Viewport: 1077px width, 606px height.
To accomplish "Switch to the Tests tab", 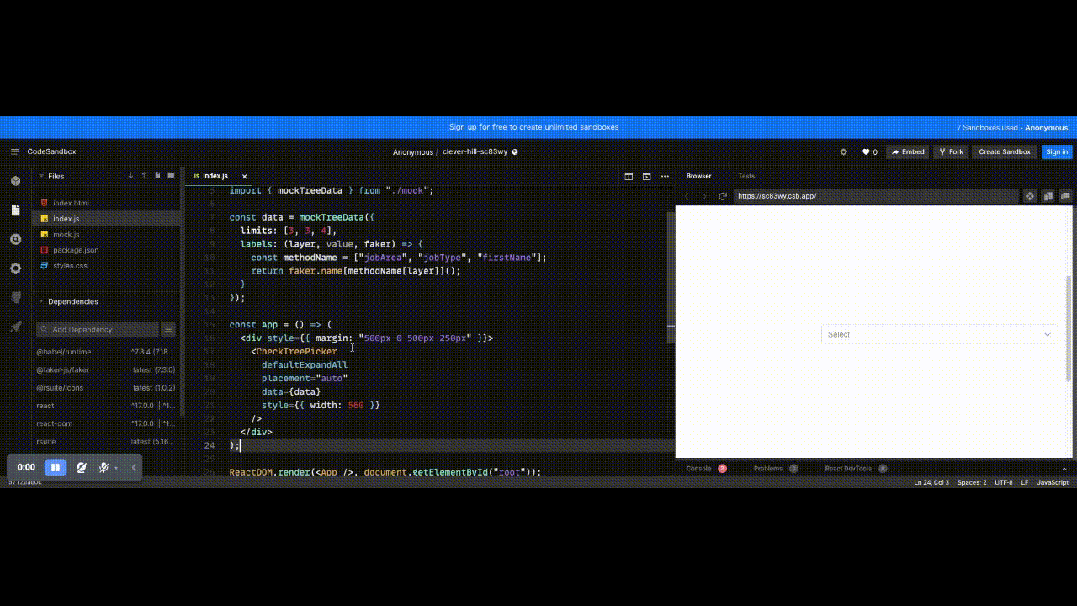I will point(746,176).
